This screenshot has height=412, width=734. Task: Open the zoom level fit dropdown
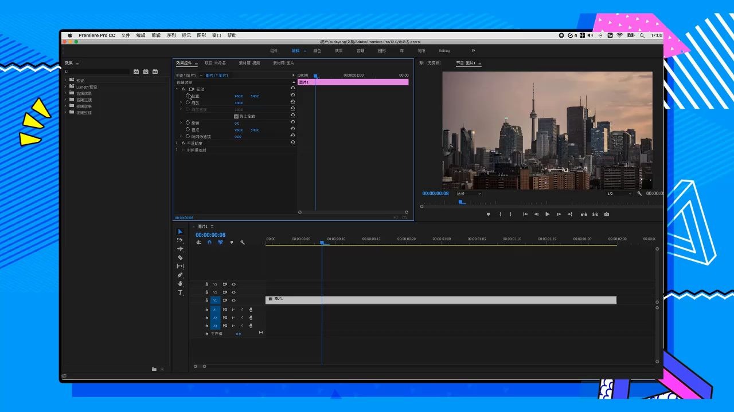pyautogui.click(x=468, y=193)
